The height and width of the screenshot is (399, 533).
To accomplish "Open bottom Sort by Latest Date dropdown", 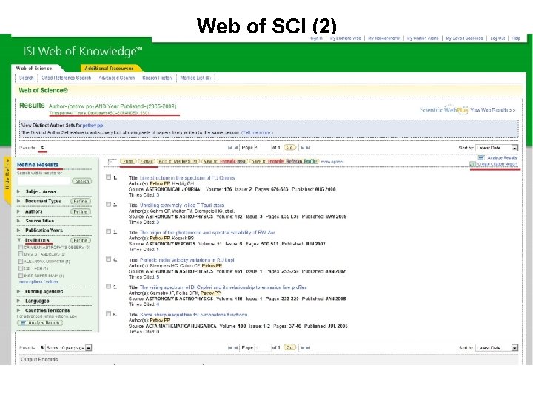I will pos(514,348).
